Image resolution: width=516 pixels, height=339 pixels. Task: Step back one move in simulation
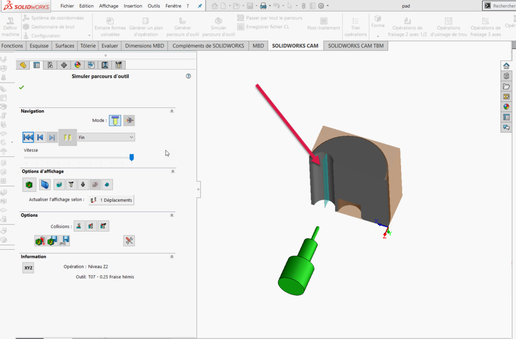pyautogui.click(x=40, y=137)
